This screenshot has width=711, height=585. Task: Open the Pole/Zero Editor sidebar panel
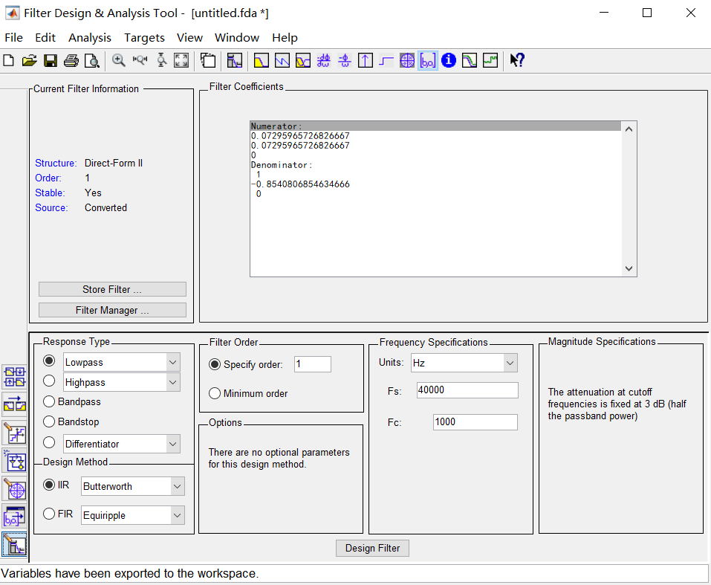tap(15, 489)
